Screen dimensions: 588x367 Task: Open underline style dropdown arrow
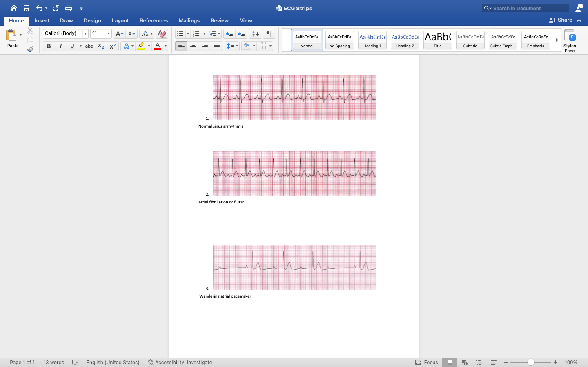pos(80,46)
